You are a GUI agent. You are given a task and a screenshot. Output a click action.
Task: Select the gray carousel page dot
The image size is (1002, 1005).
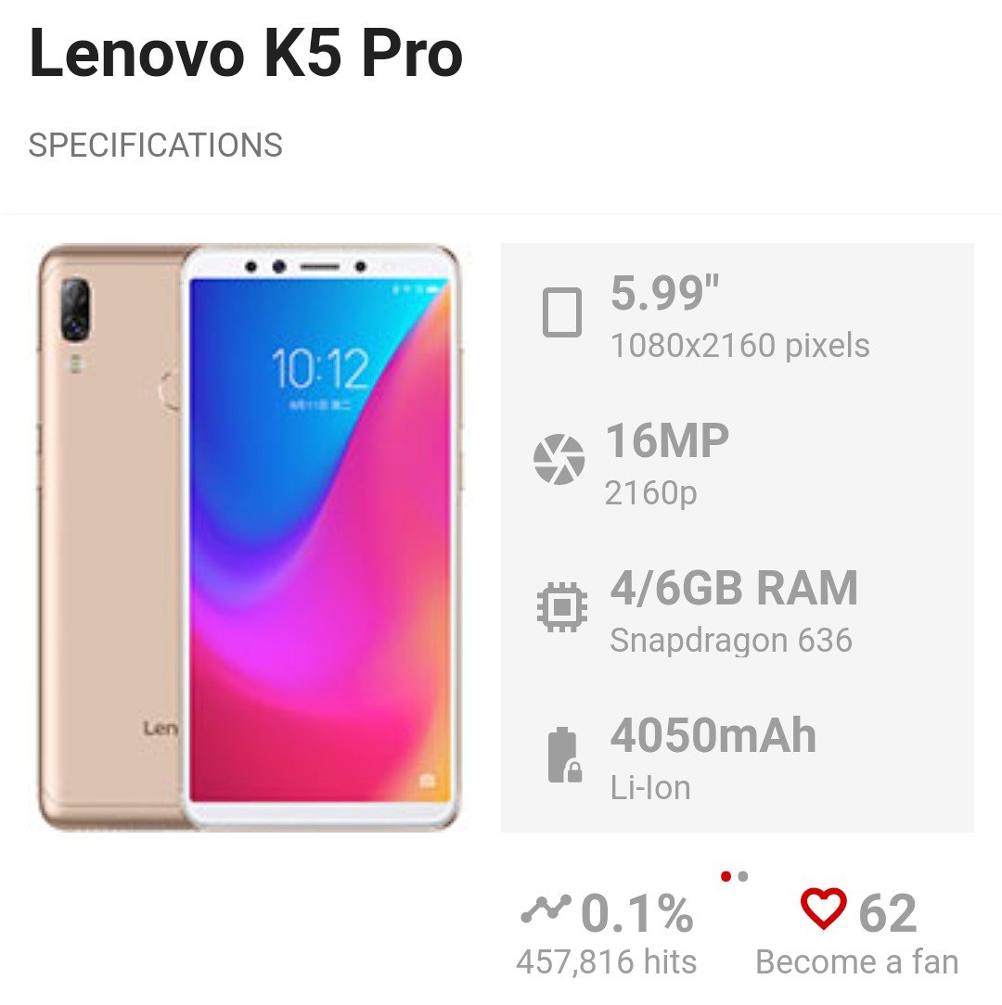click(x=743, y=876)
